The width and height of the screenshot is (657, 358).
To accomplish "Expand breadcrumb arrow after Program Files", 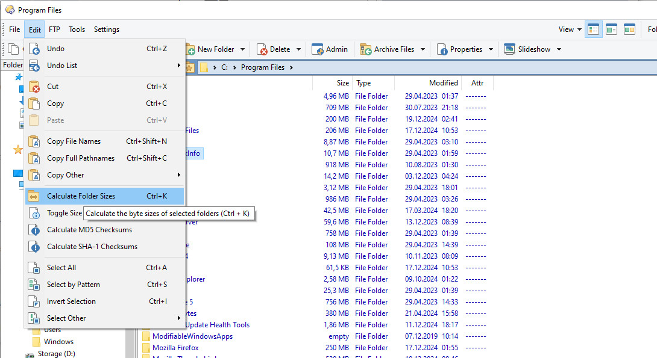I will coord(291,67).
